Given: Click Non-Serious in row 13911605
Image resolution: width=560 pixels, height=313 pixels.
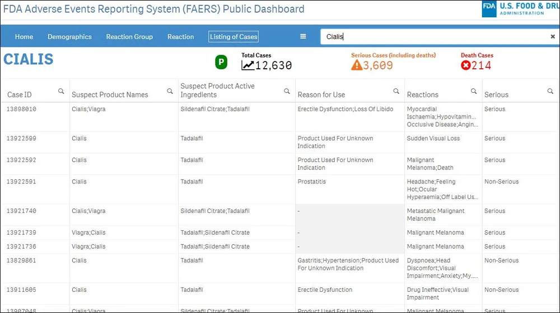Looking at the screenshot, I should 501,290.
